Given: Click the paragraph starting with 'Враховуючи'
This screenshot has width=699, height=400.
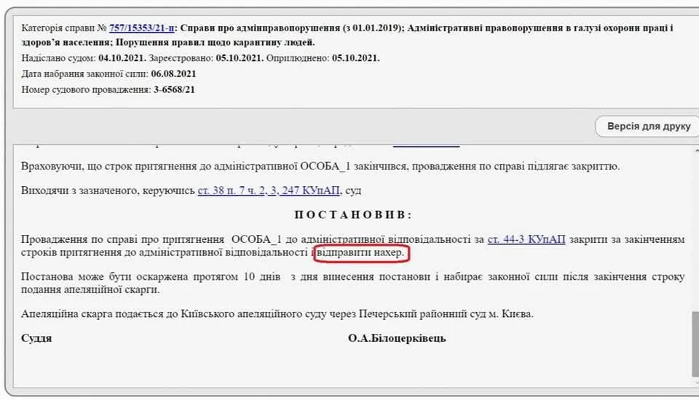Looking at the screenshot, I should click(320, 166).
